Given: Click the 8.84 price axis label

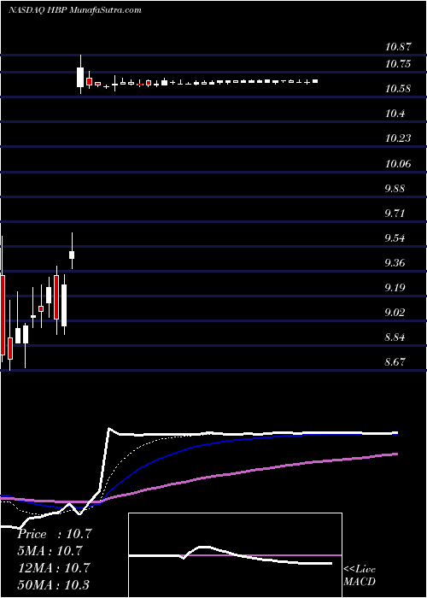Looking at the screenshot, I should click(x=395, y=337).
